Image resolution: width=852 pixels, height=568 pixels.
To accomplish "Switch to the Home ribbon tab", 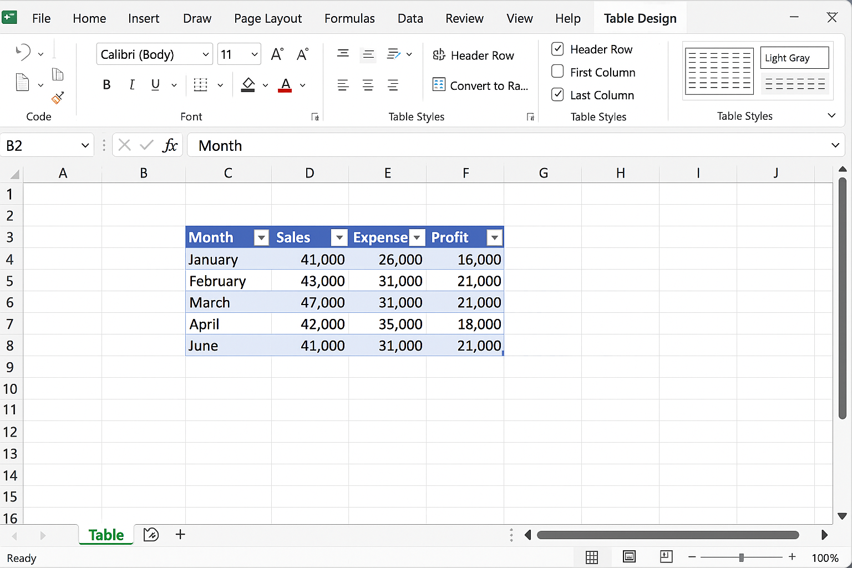I will coord(89,18).
